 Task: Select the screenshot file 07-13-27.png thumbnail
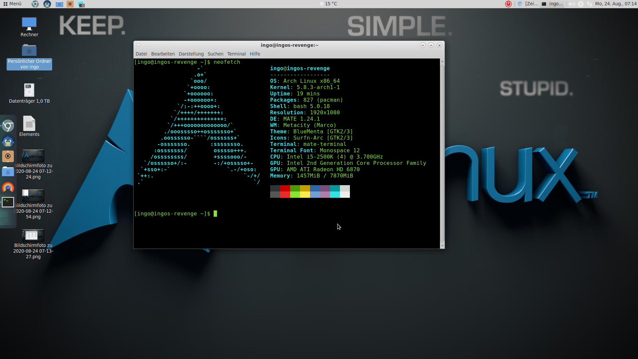click(33, 235)
